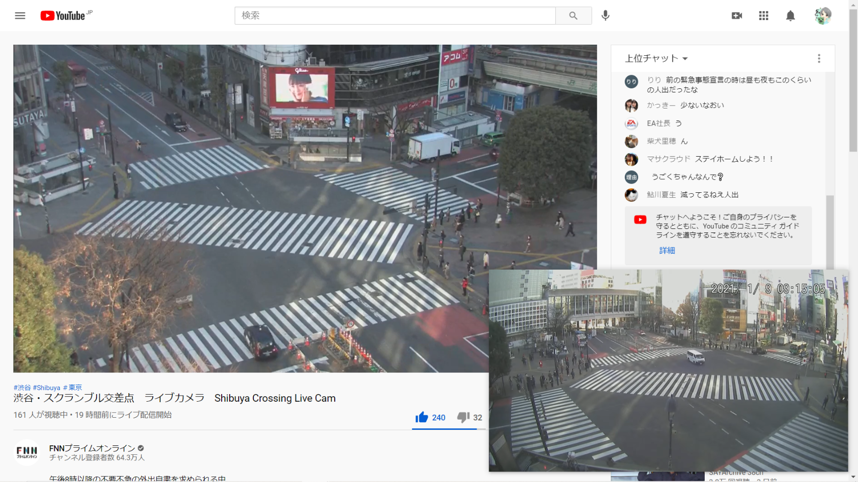858x482 pixels.
Task: Dislike the video with thumbs down
Action: coord(463,417)
